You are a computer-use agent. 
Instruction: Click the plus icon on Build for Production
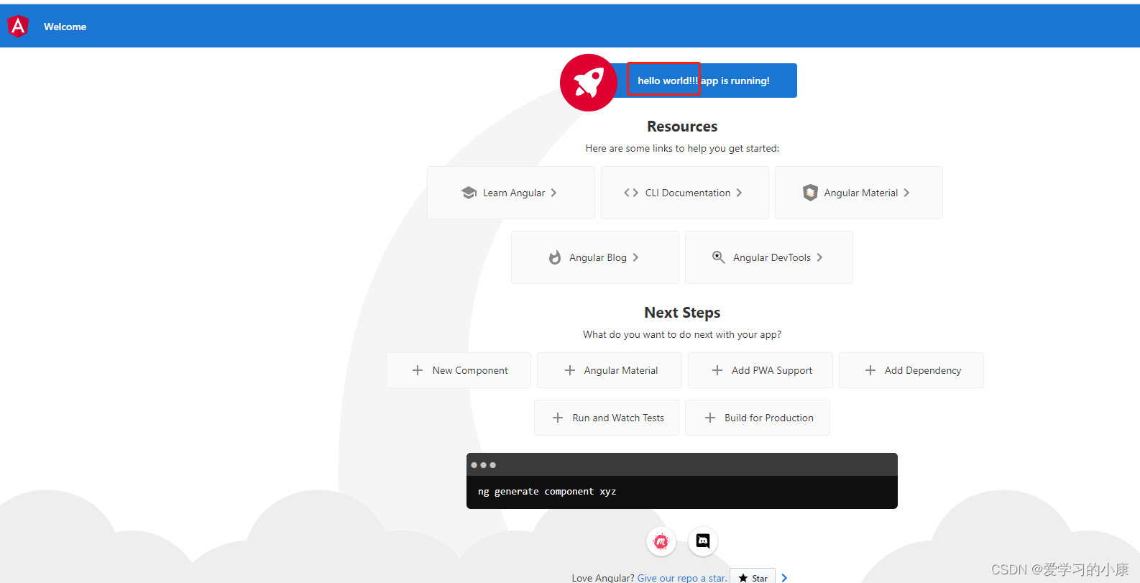(710, 418)
